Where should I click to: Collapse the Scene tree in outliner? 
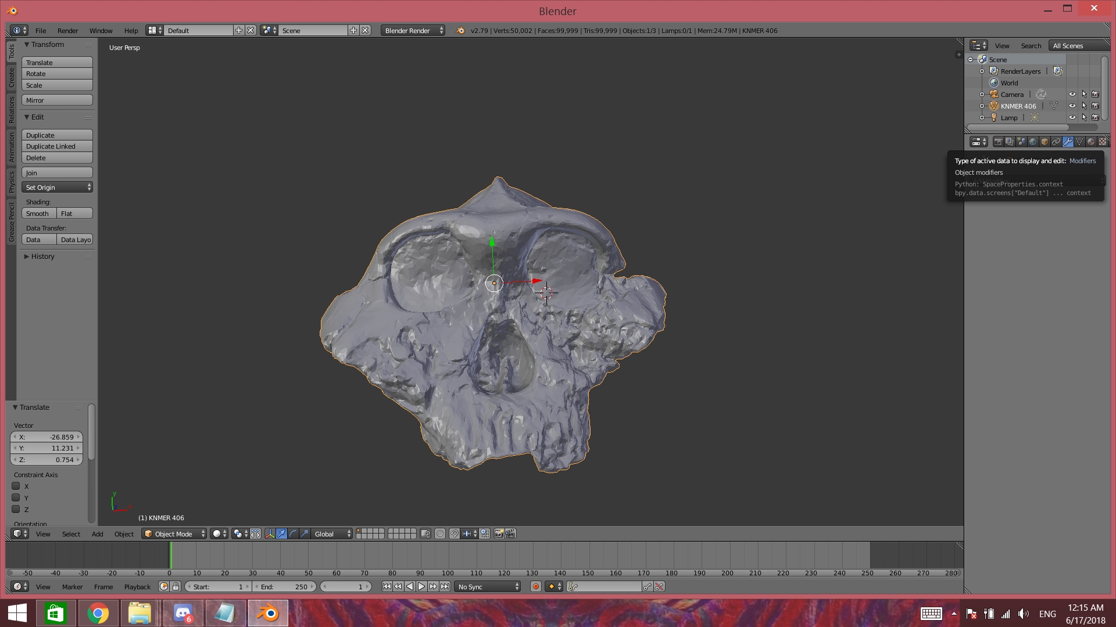[x=970, y=59]
